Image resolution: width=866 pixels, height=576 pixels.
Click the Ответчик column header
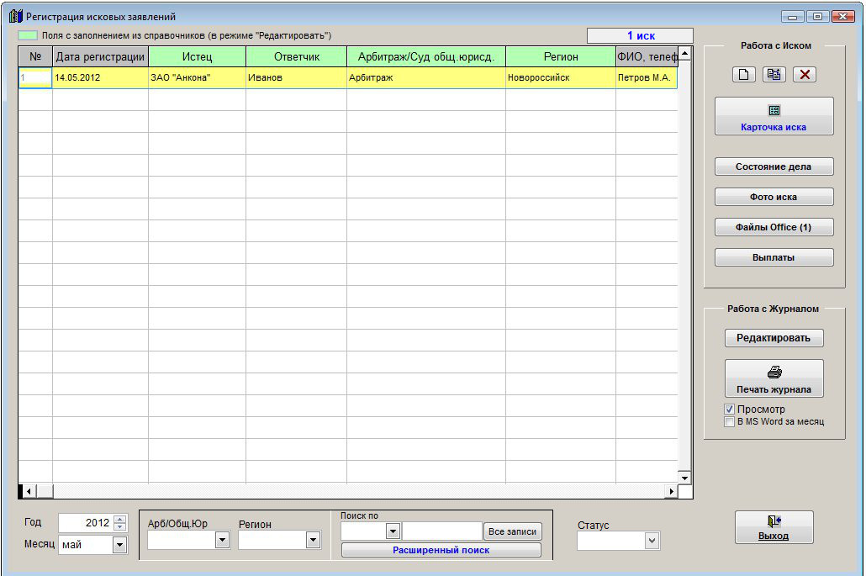pos(297,57)
